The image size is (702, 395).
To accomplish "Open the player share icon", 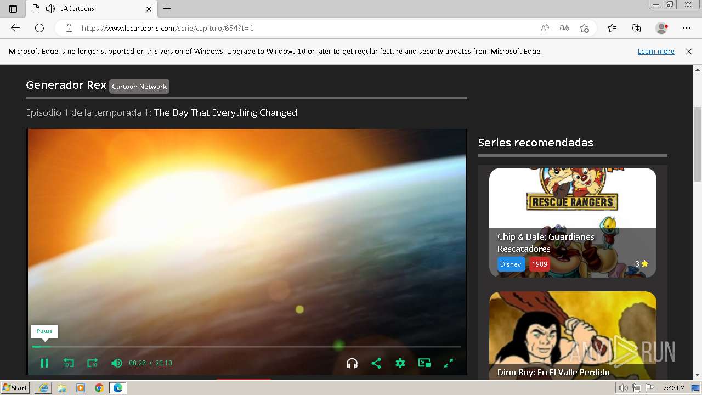I will click(x=376, y=363).
